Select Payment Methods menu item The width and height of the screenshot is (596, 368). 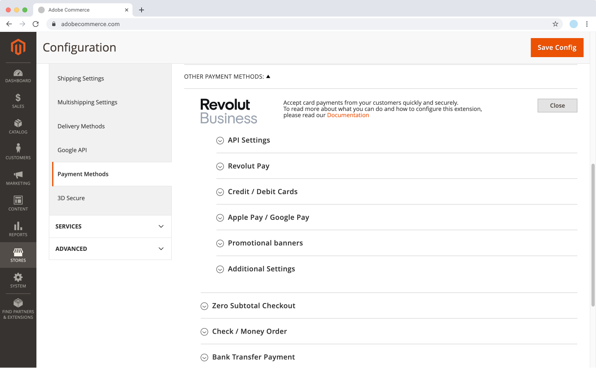pos(112,174)
